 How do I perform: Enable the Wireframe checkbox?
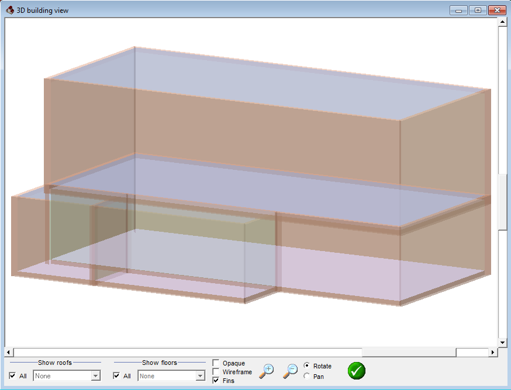coord(216,371)
